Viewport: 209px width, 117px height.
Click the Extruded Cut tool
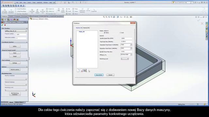pos(32,11)
